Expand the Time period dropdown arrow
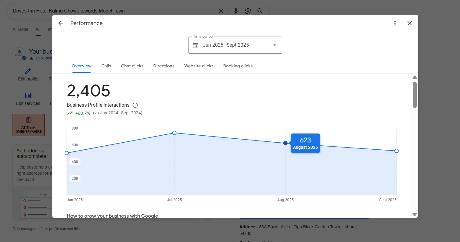This screenshot has width=460, height=242. (x=275, y=45)
